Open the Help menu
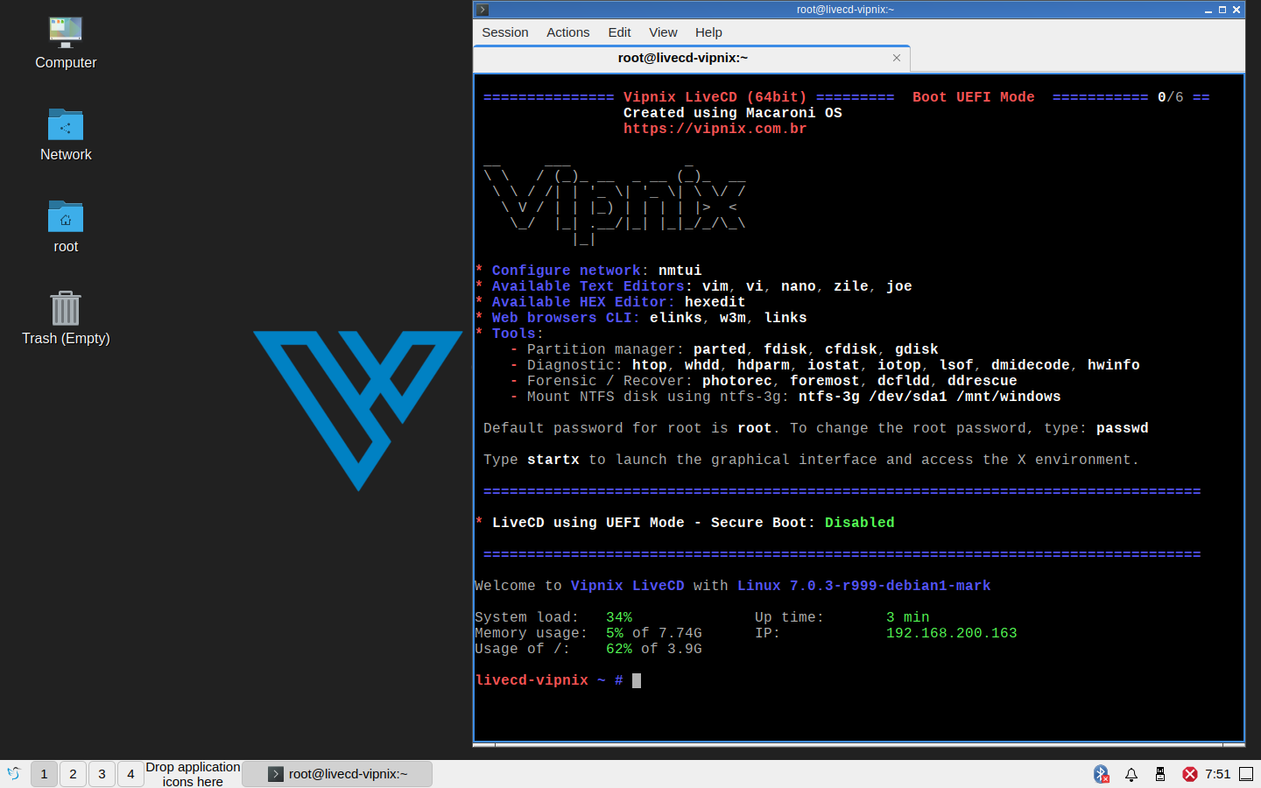Screen dimensions: 1261x788 [708, 32]
